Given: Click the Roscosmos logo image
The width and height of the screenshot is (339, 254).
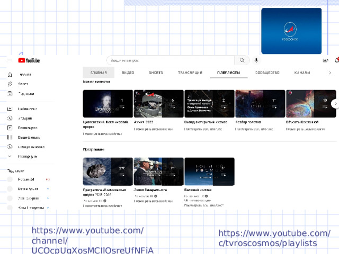Looking at the screenshot, I should pyautogui.click(x=291, y=31).
